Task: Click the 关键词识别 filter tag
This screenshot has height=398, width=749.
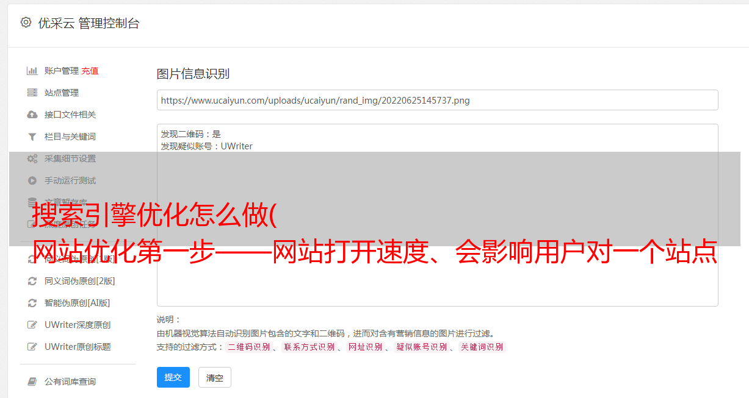Action: pos(482,347)
